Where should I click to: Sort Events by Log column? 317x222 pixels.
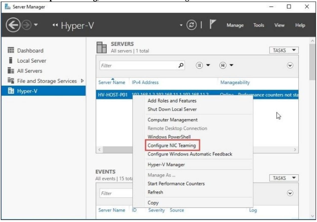point(253,210)
